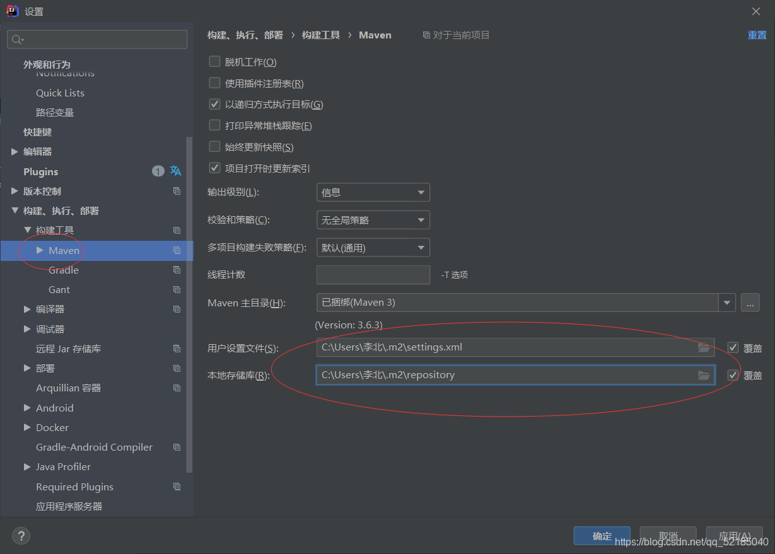Uncheck 以递归方式执行目标 checkbox

coord(214,104)
